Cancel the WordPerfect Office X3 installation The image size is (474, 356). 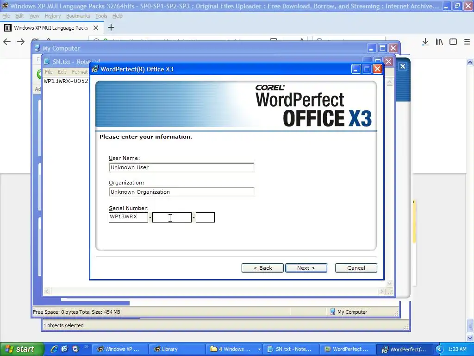click(x=356, y=268)
